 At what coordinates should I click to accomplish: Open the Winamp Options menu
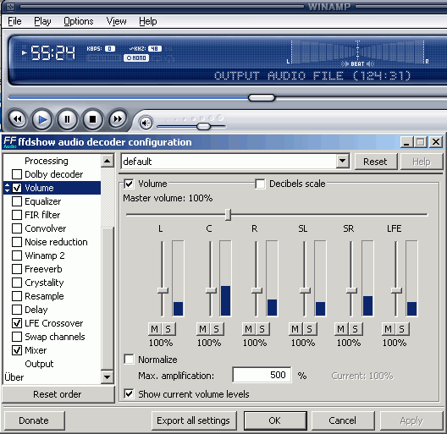pyautogui.click(x=79, y=21)
